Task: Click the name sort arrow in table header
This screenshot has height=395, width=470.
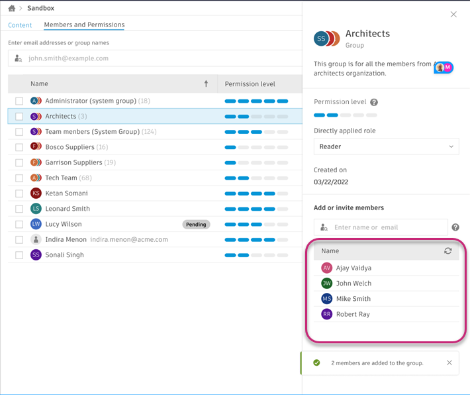Action: [206, 84]
